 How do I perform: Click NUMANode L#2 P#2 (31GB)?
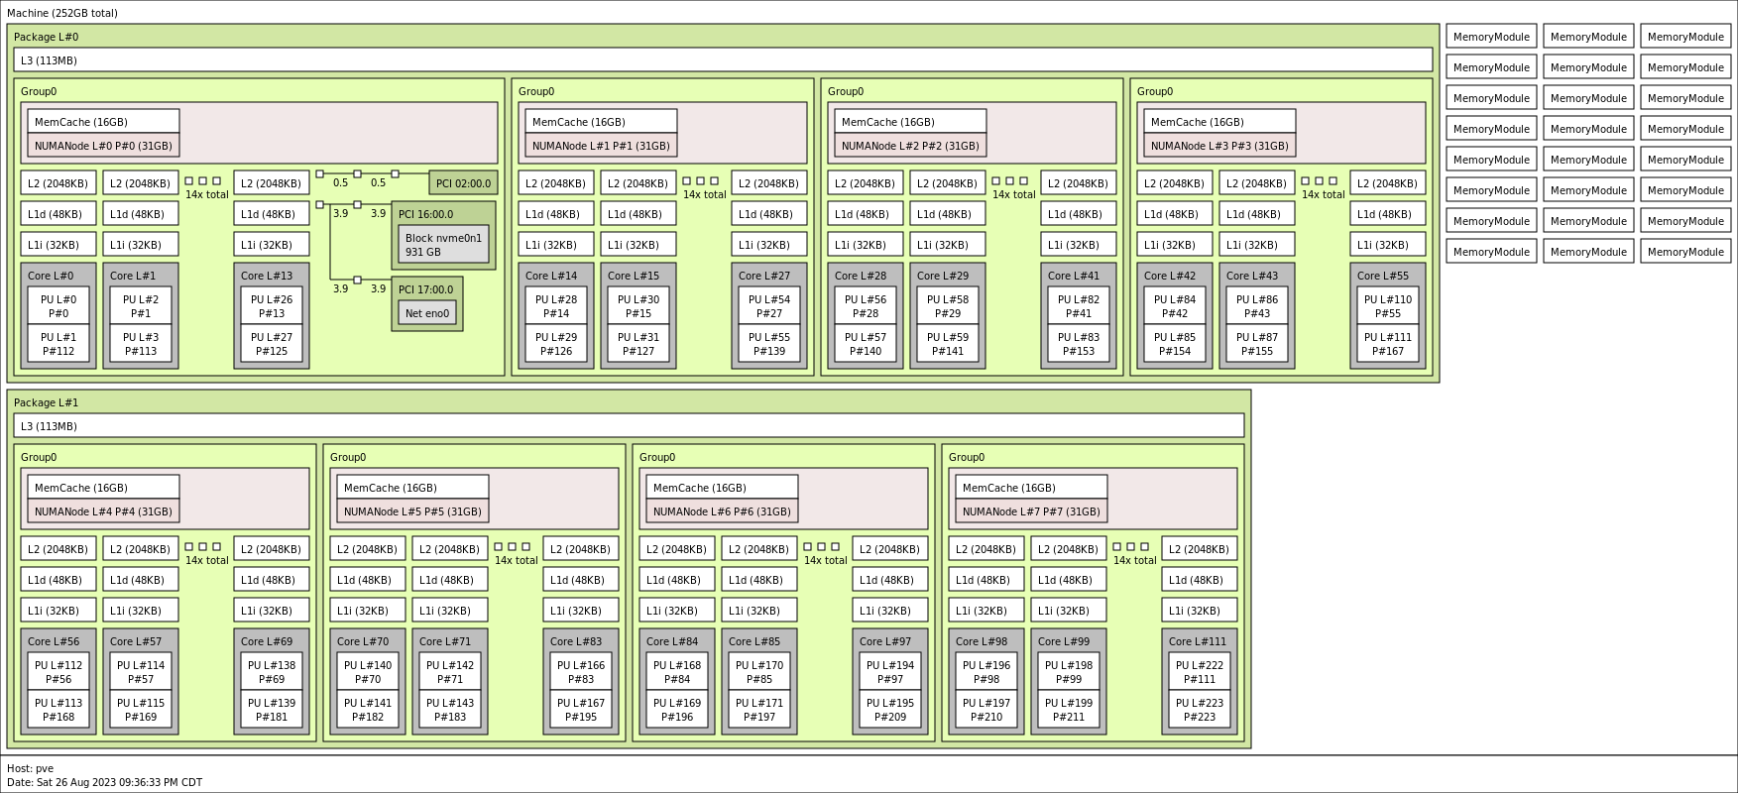click(x=910, y=146)
